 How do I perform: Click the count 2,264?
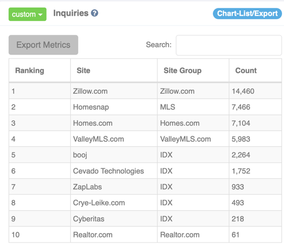coord(241,155)
